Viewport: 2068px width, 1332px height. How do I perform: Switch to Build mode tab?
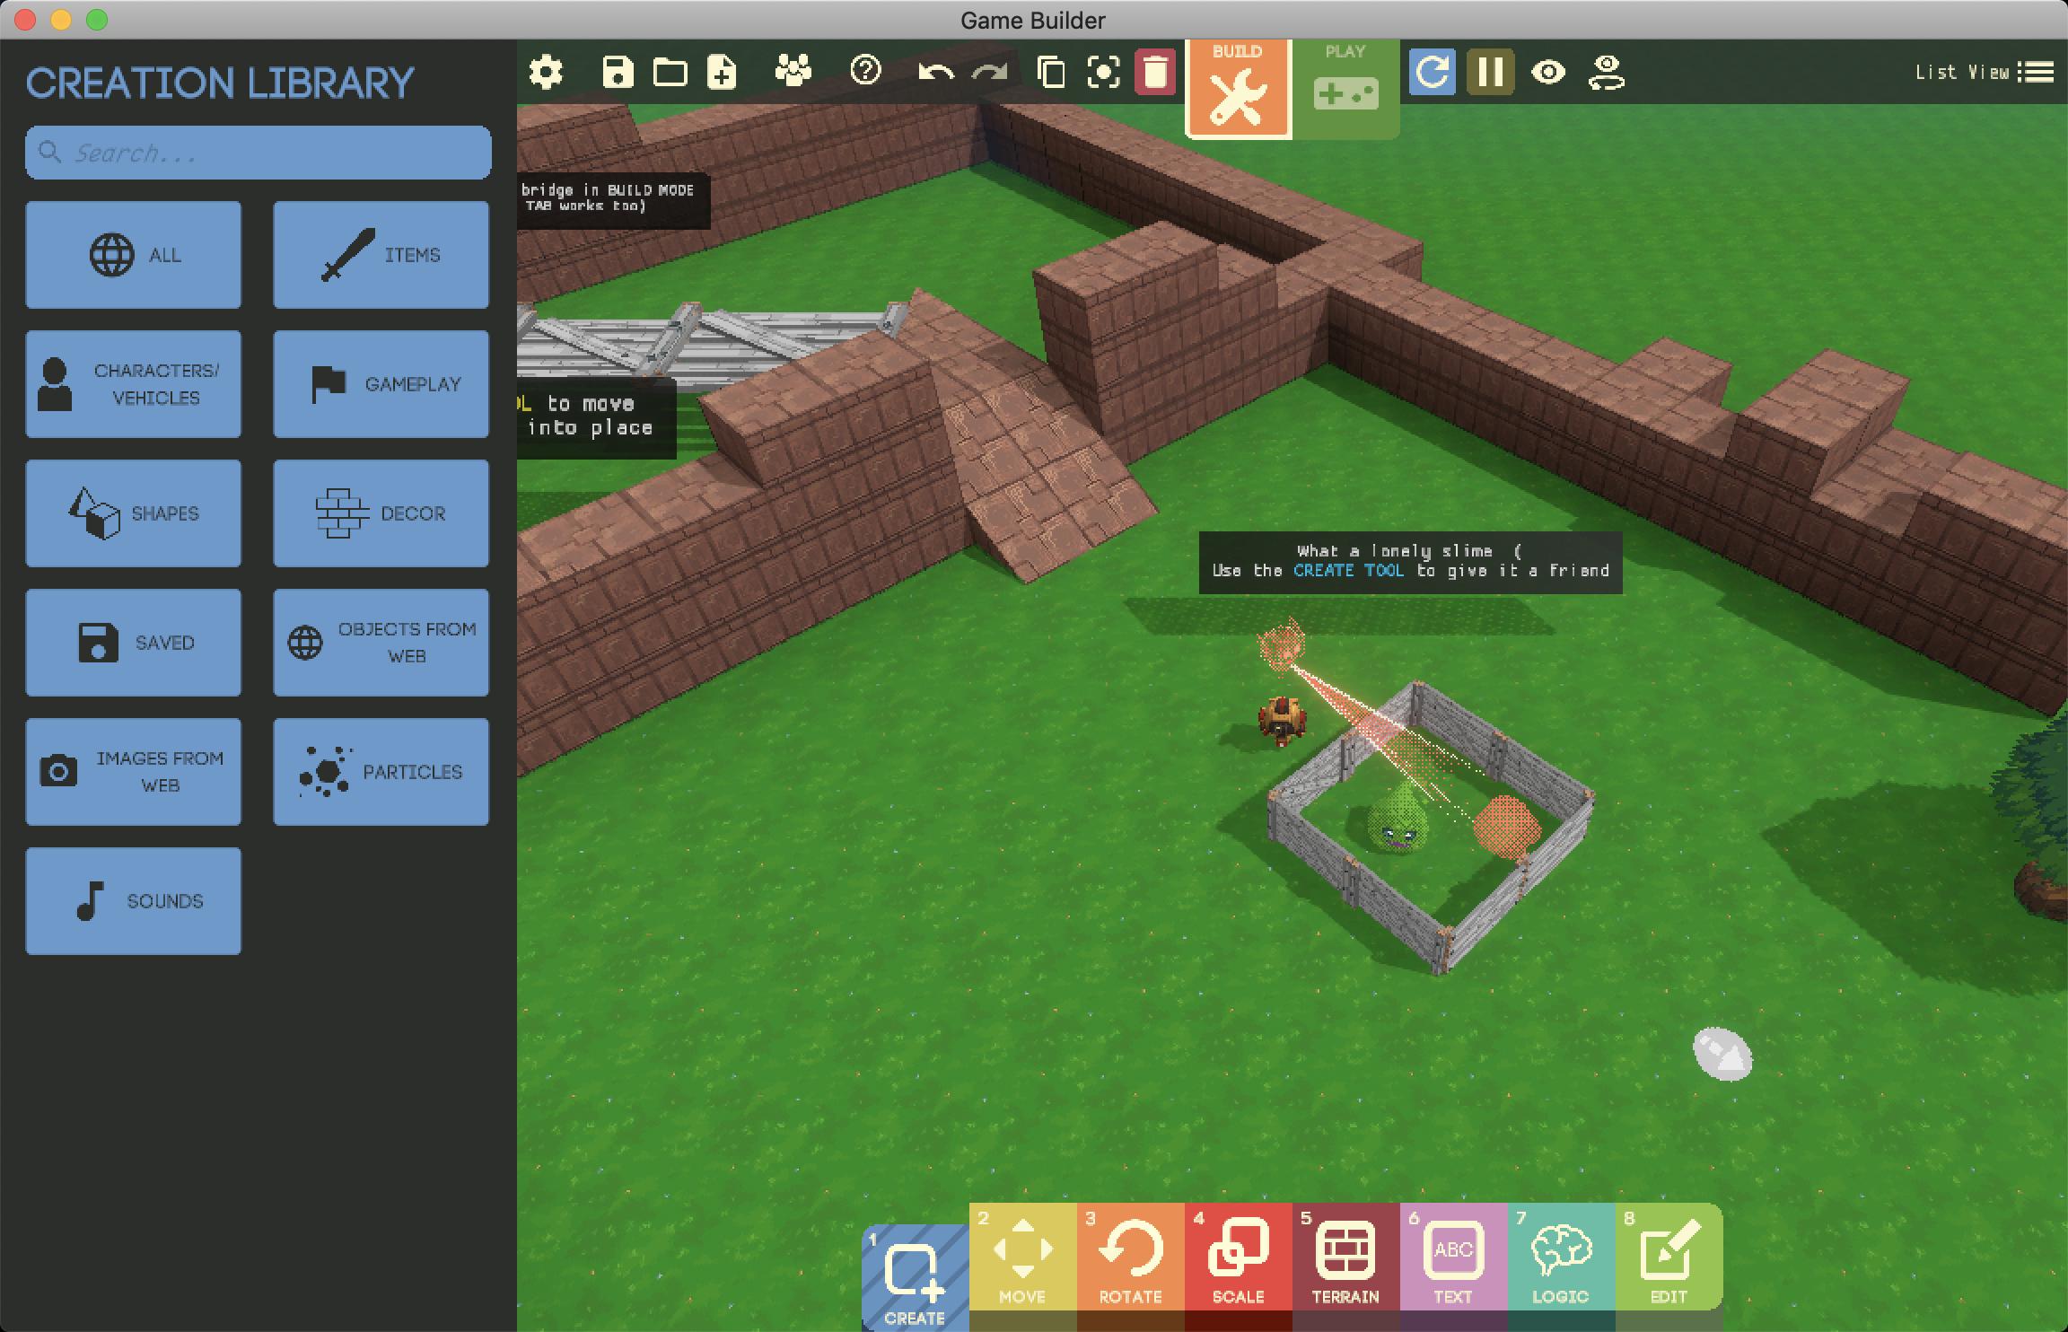pos(1238,87)
